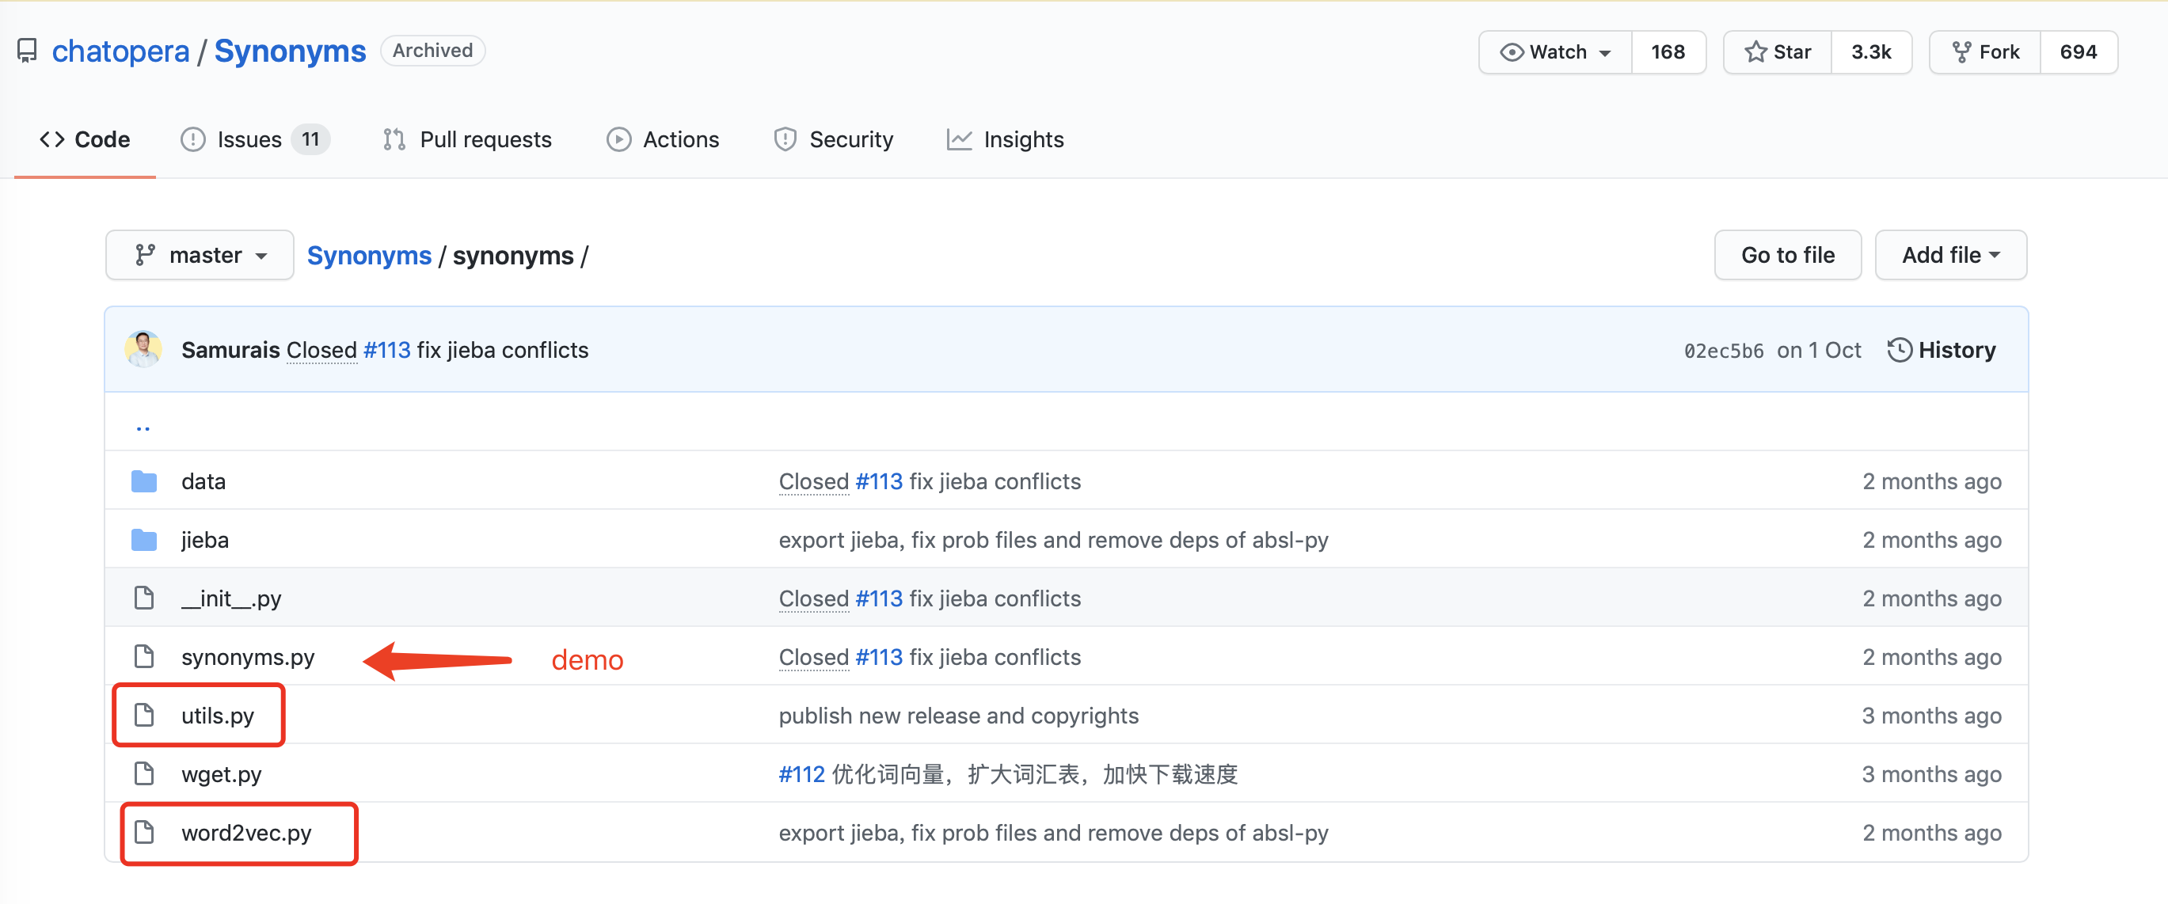
Task: Click the Watch eye icon
Action: (x=1512, y=51)
